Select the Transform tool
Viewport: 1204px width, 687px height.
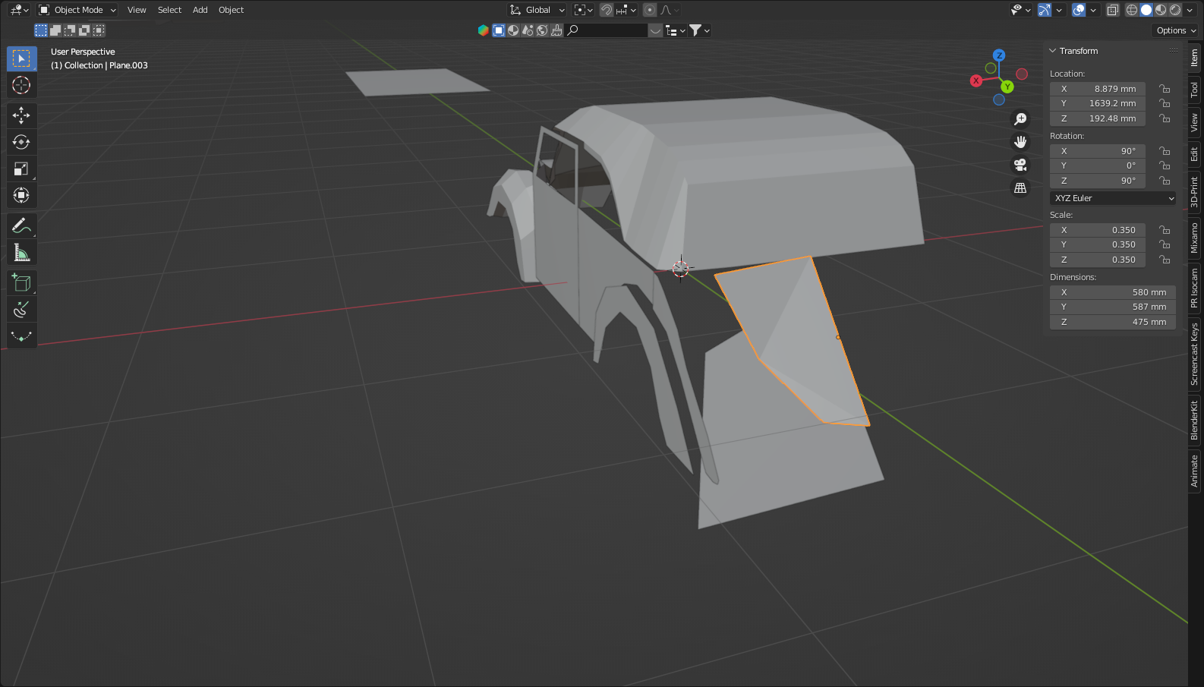[x=21, y=195]
